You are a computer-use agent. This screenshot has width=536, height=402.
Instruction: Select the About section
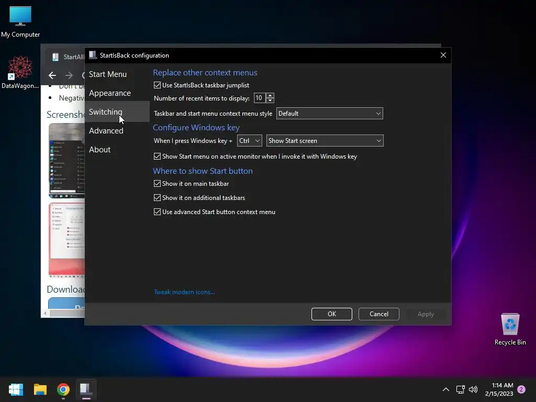pyautogui.click(x=117, y=149)
